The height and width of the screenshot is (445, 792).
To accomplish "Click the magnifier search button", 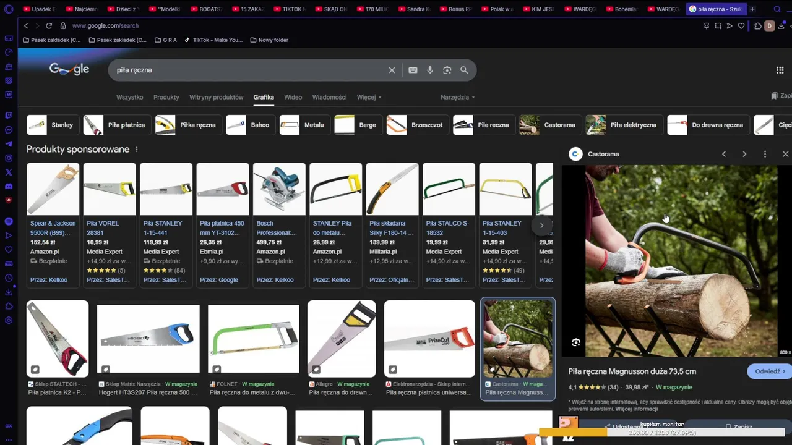I will click(x=464, y=70).
